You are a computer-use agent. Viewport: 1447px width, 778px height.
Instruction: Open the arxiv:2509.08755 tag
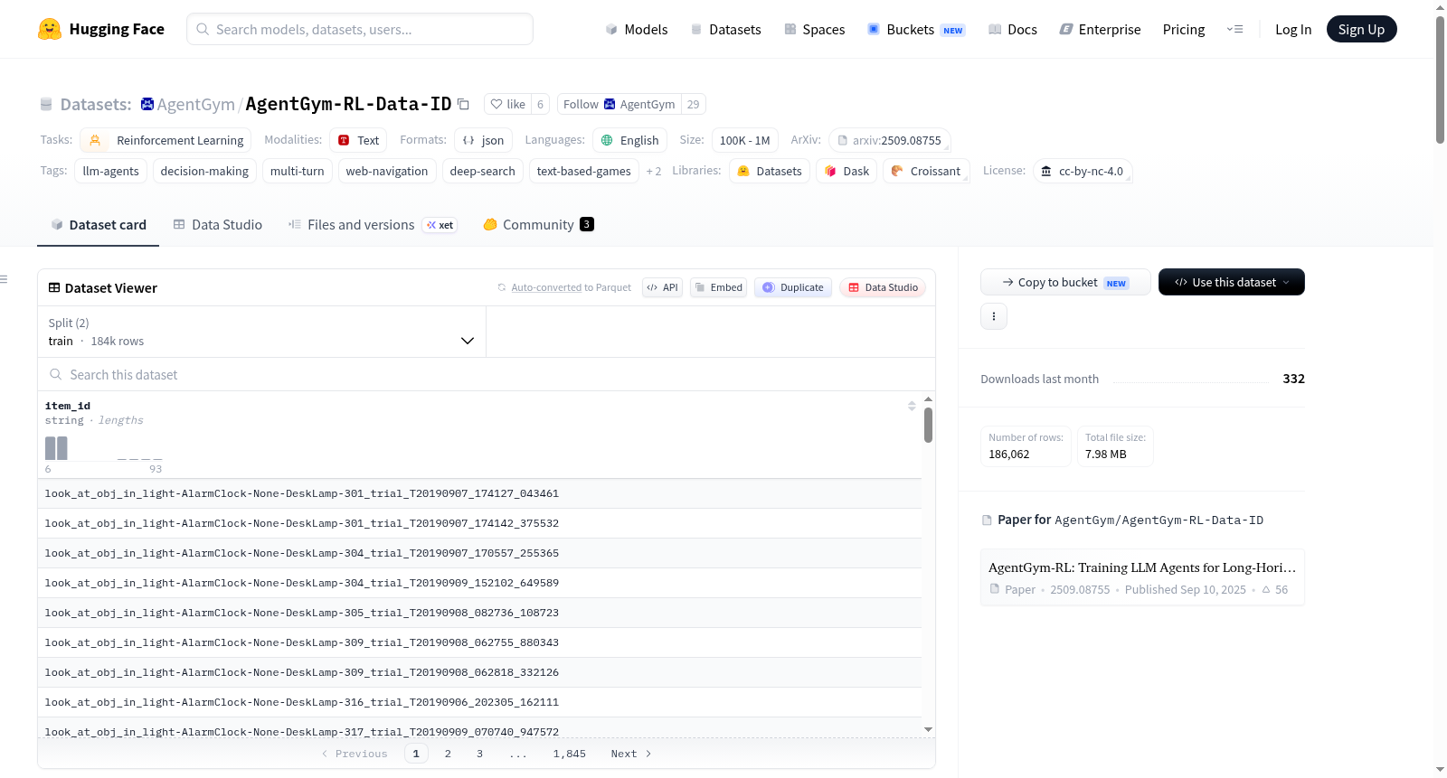click(x=889, y=140)
